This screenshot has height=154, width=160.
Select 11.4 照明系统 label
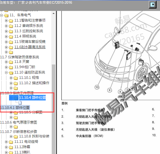pos(25,36)
